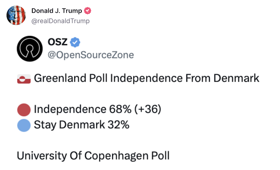Image resolution: width=280 pixels, height=170 pixels.
Task: Open the @realDonaldTrump handle link
Action: click(x=61, y=21)
